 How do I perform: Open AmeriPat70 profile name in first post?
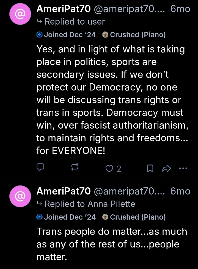click(64, 9)
